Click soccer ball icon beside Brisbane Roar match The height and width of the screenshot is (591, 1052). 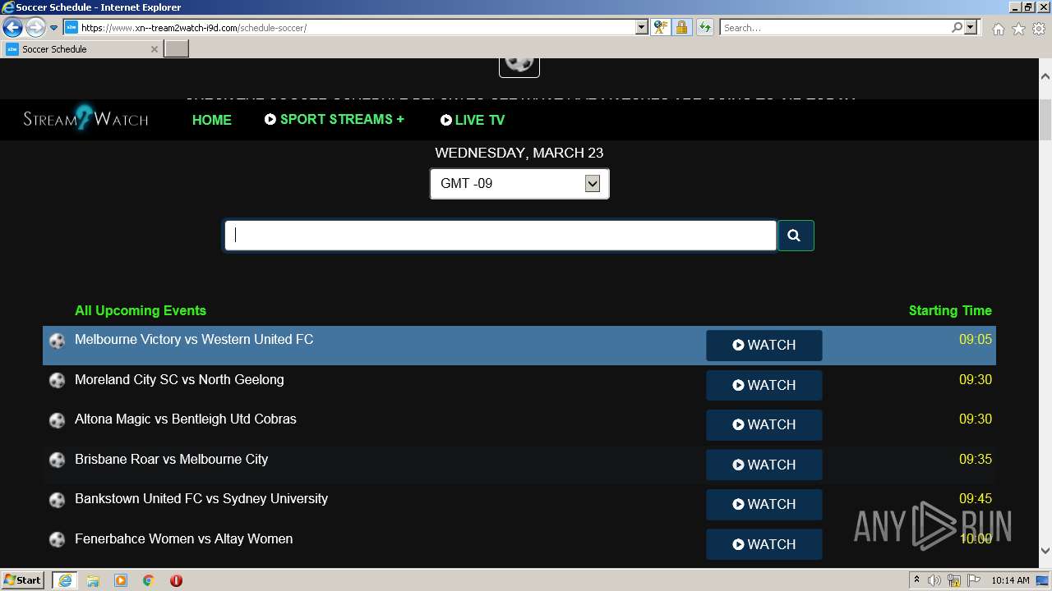(x=57, y=460)
